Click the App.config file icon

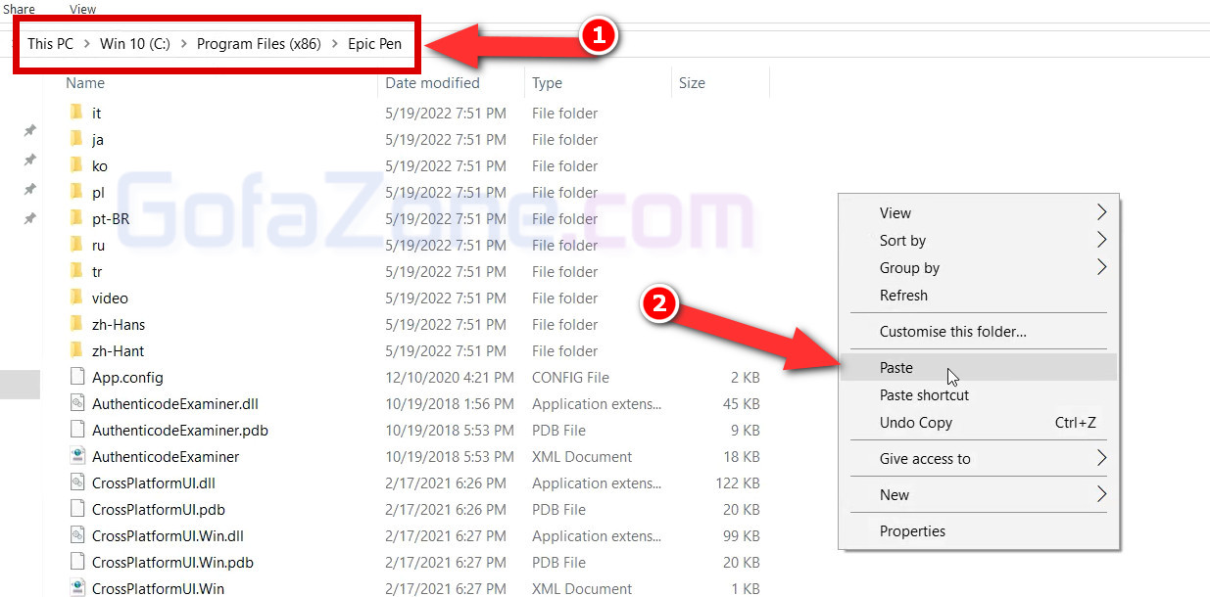[x=77, y=377]
